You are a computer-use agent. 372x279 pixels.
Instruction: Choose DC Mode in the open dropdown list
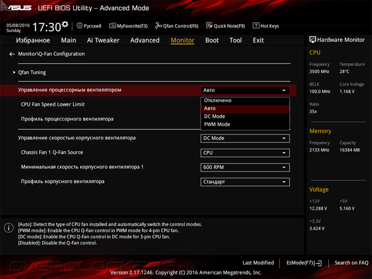point(245,116)
